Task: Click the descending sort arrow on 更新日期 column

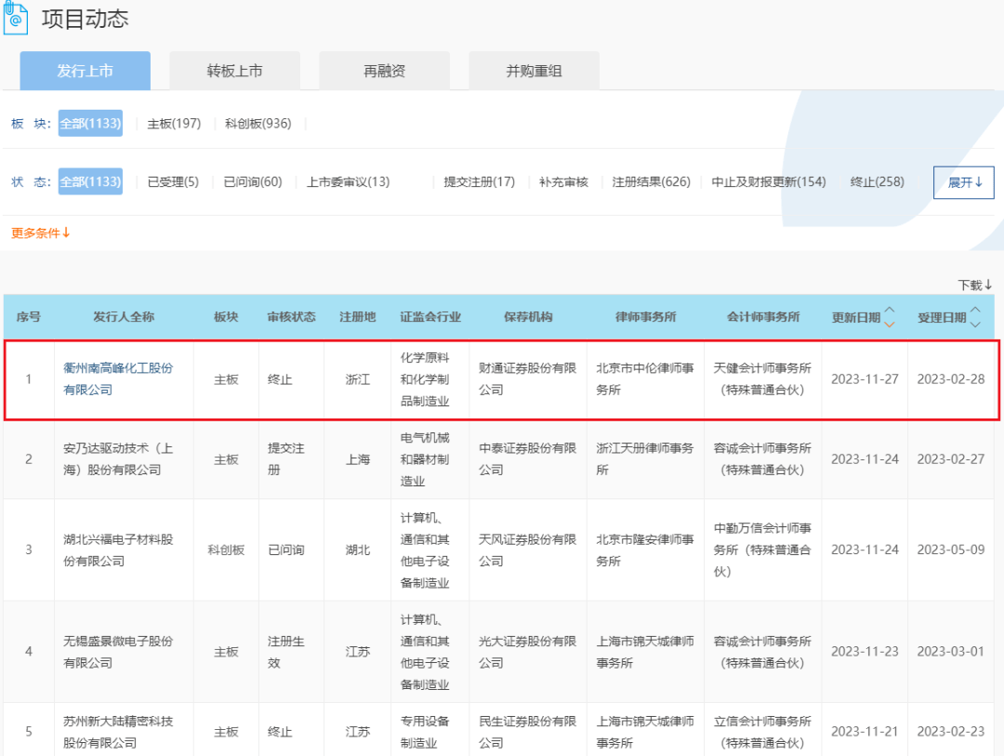Action: (889, 324)
